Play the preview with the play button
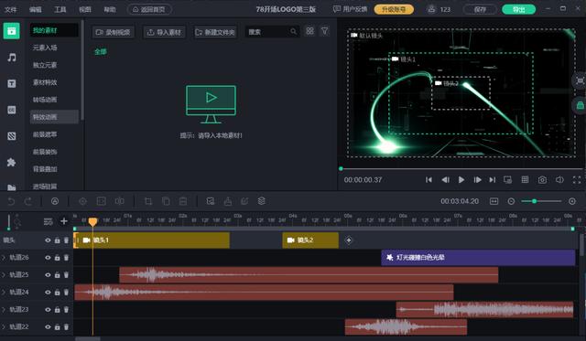The height and width of the screenshot is (341, 586). coord(461,180)
